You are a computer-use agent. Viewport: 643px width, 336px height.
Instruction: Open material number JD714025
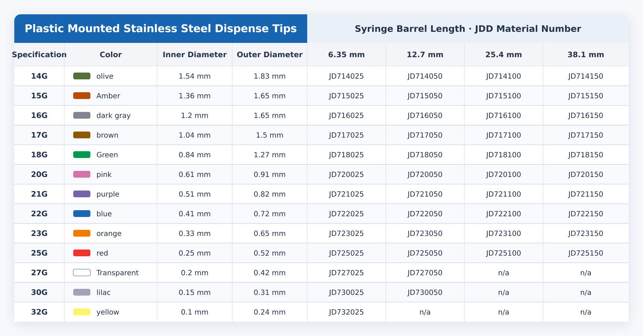(x=347, y=76)
